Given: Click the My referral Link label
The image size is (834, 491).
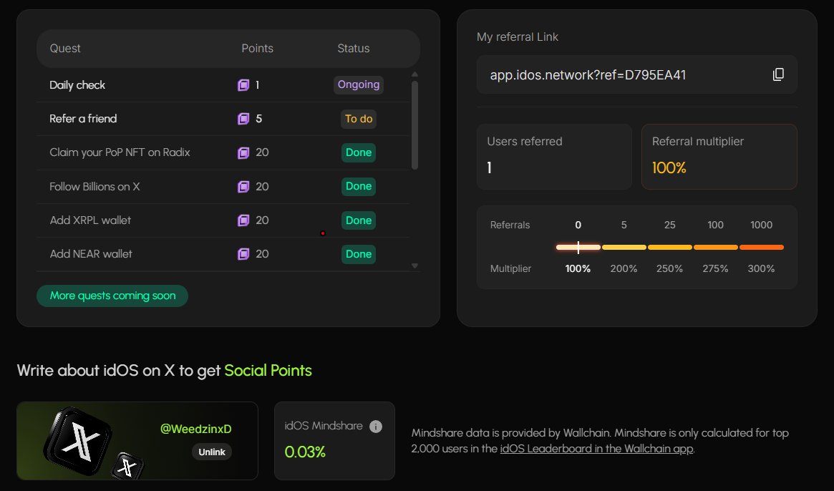Looking at the screenshot, I should tap(518, 37).
